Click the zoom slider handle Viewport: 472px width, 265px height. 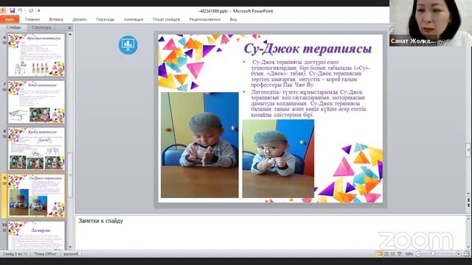(433, 254)
